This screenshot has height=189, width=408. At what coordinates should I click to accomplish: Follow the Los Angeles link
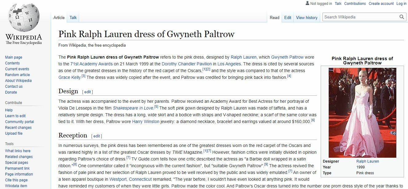pyautogui.click(x=229, y=64)
